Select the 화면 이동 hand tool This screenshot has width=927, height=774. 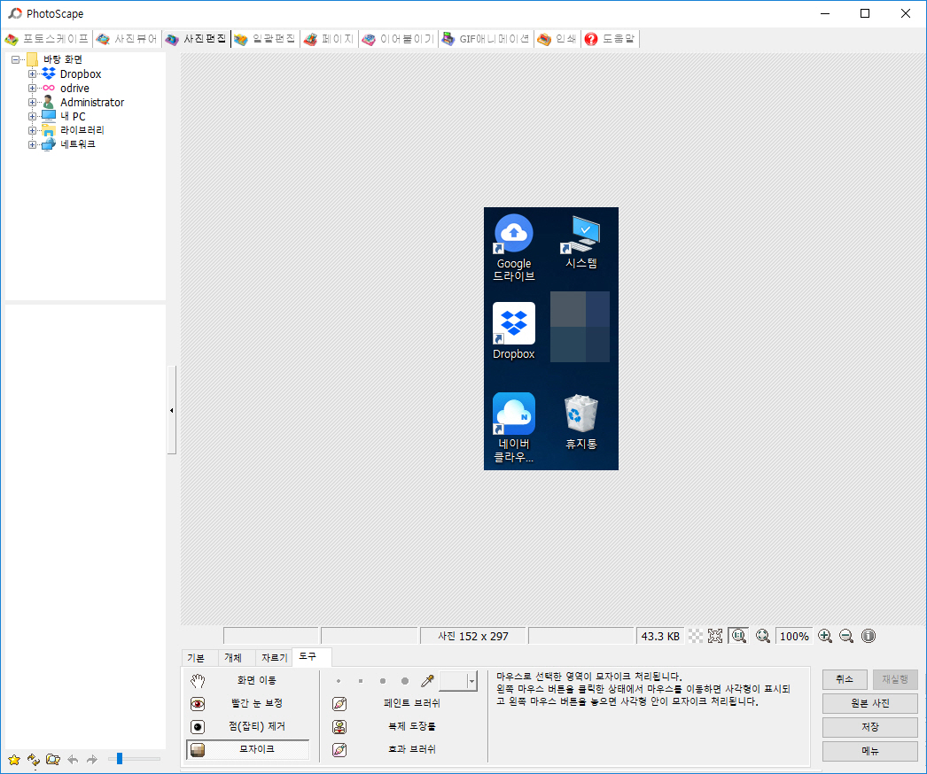[x=247, y=681]
